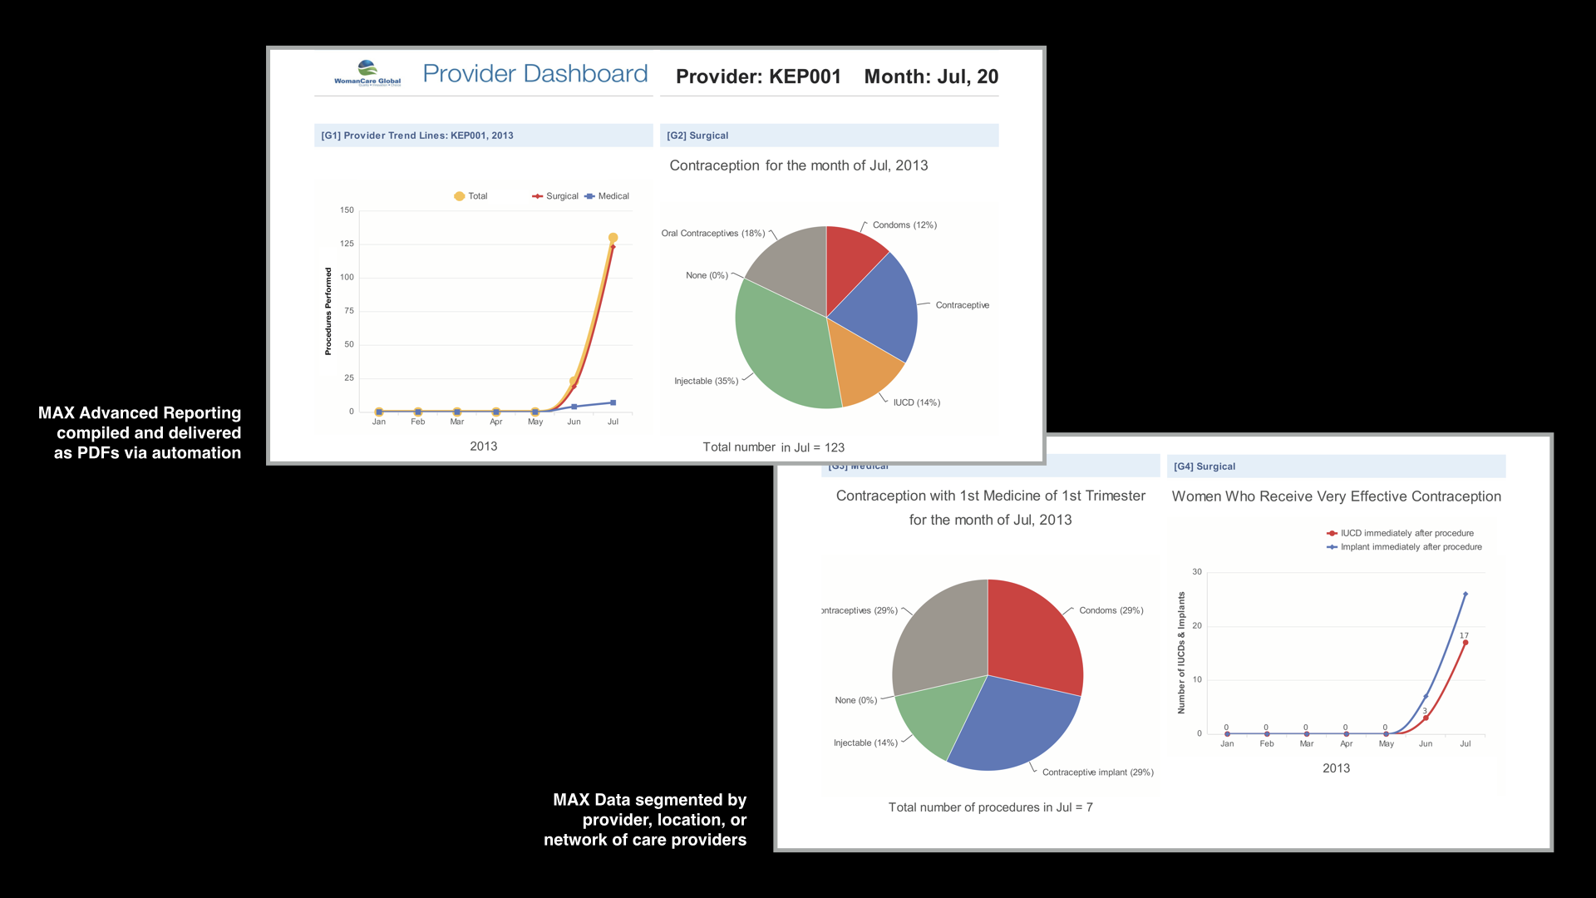Screen dimensions: 1596x898
Task: Click the 17 IUCD data point for Jul
Action: (1465, 643)
